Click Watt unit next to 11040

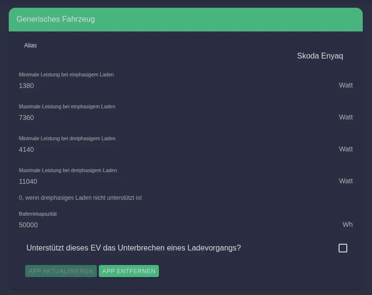(x=346, y=181)
